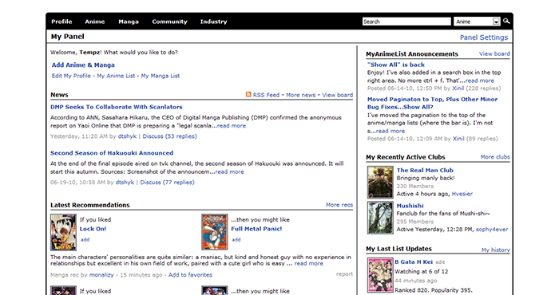Click the report link

[344, 274]
